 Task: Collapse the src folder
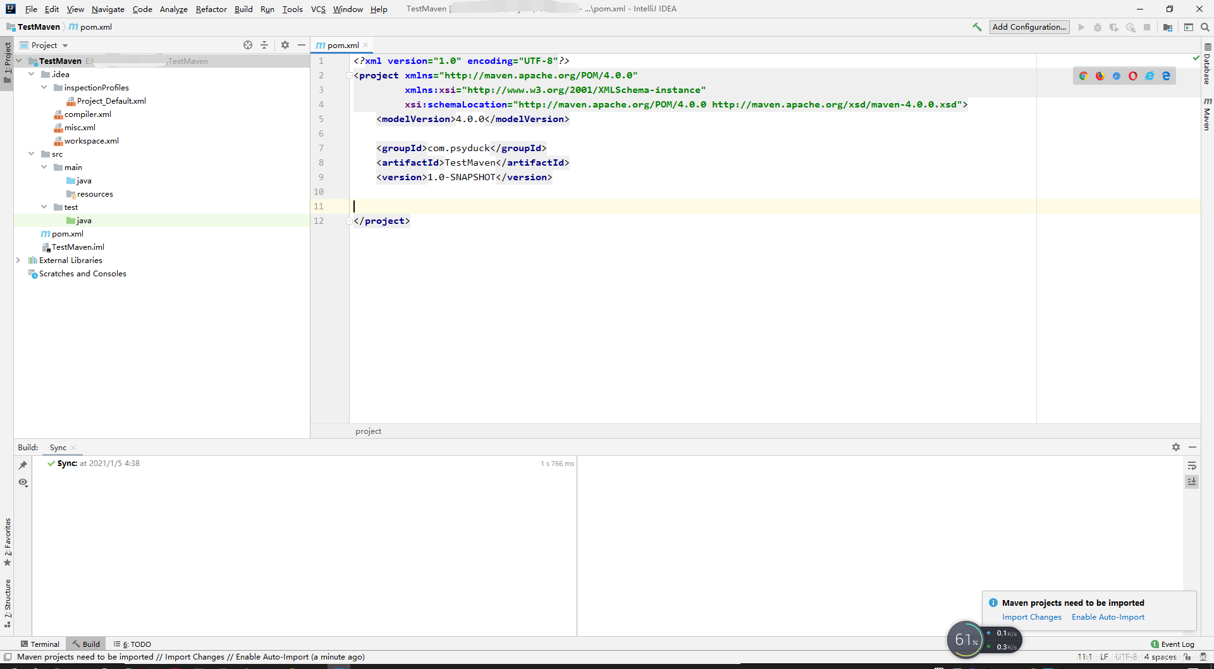[32, 154]
